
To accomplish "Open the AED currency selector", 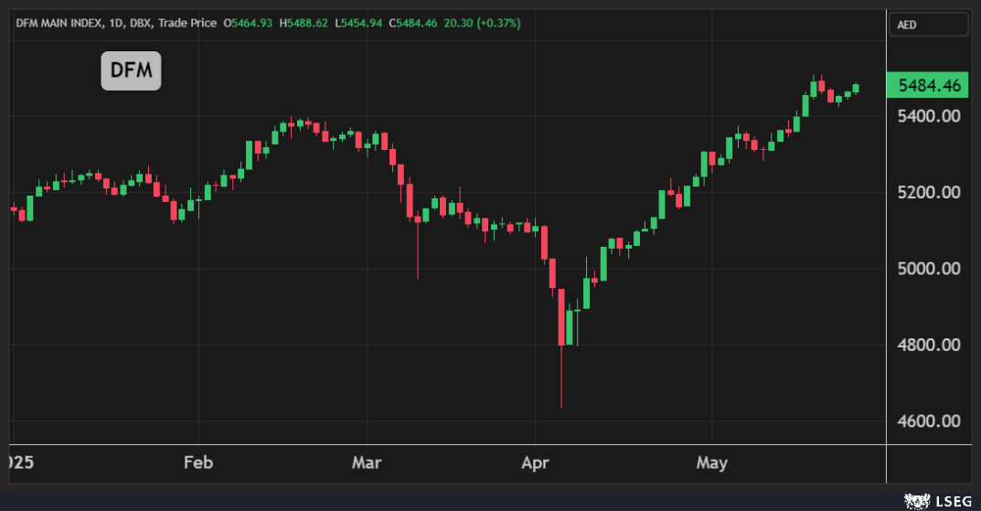I will [928, 25].
